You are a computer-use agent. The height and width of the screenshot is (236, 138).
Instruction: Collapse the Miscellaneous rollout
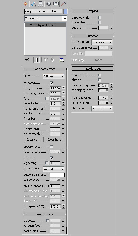pyautogui.click(x=92, y=69)
